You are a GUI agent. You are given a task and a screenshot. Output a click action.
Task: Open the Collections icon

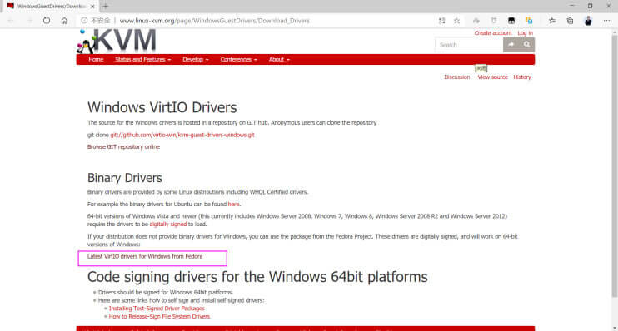[x=570, y=21]
